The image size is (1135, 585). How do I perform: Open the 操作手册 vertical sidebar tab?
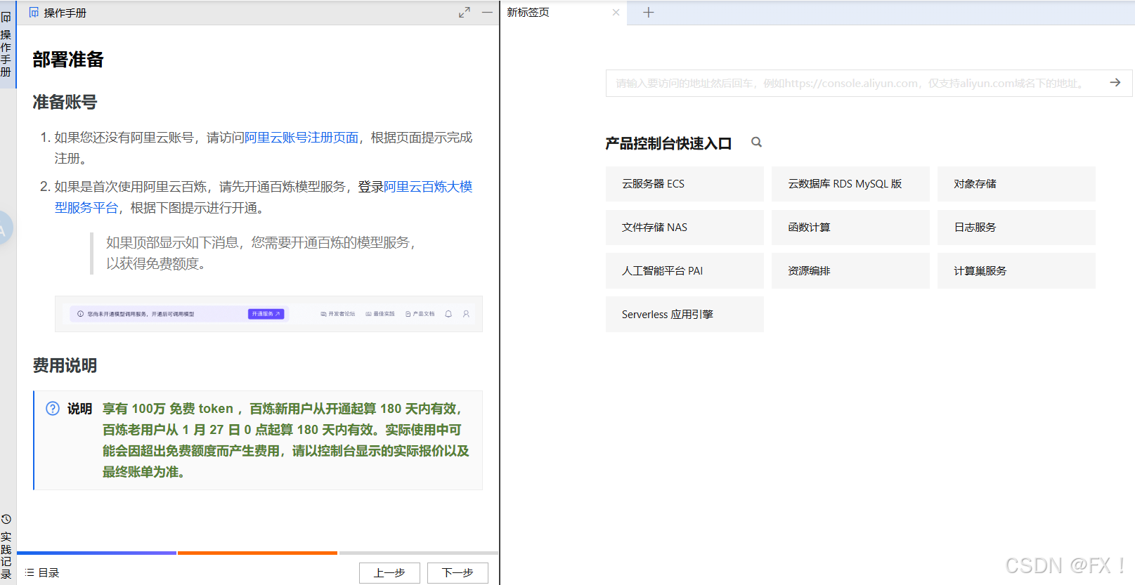tap(6, 44)
